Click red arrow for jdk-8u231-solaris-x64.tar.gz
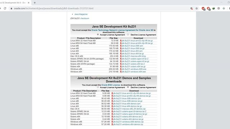This screenshot has height=129, width=230. click(121, 67)
